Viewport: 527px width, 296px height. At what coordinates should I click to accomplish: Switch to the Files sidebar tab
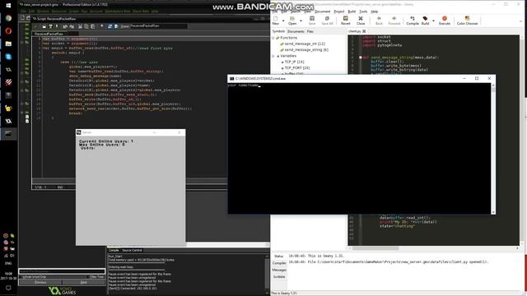pos(310,31)
